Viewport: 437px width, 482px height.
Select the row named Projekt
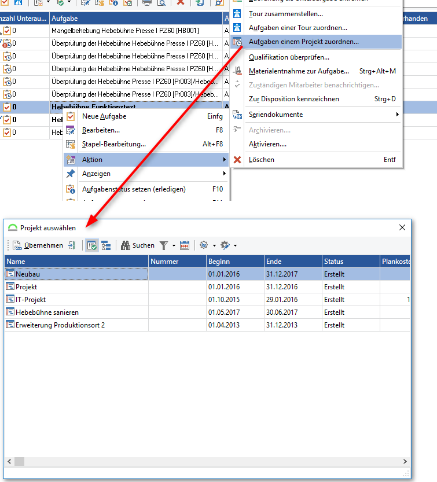pyautogui.click(x=207, y=287)
